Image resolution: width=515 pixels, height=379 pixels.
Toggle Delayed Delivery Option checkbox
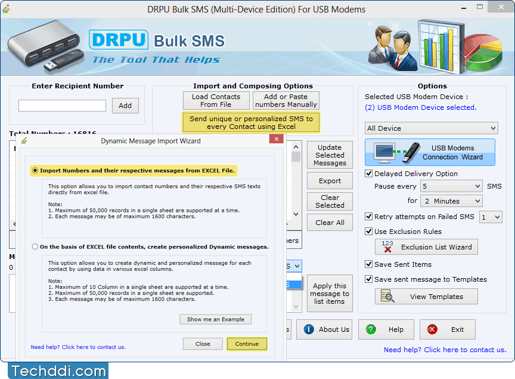(x=368, y=173)
